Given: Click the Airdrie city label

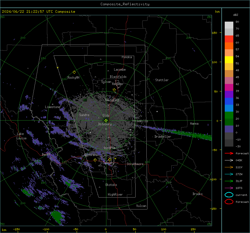Looking at the screenshot, I should click(109, 148).
